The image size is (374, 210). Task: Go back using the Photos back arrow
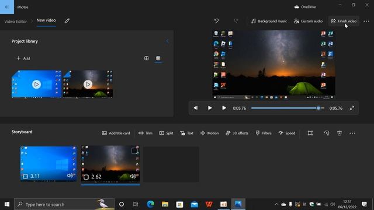(7, 7)
